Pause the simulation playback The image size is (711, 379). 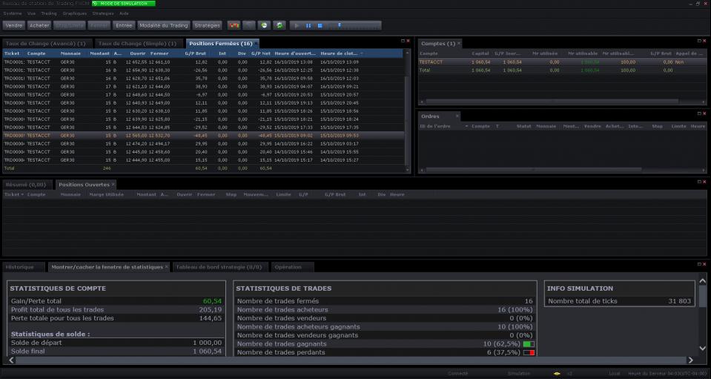[308, 25]
